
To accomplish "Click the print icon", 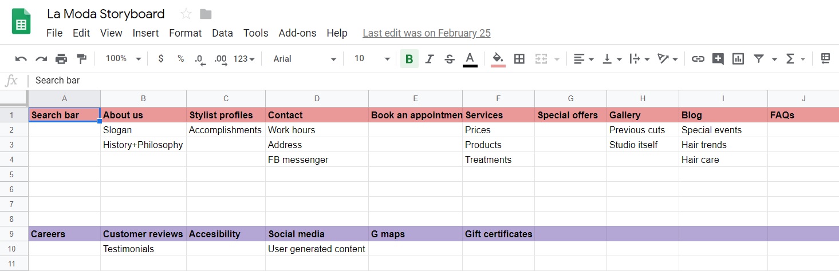I will tap(61, 59).
